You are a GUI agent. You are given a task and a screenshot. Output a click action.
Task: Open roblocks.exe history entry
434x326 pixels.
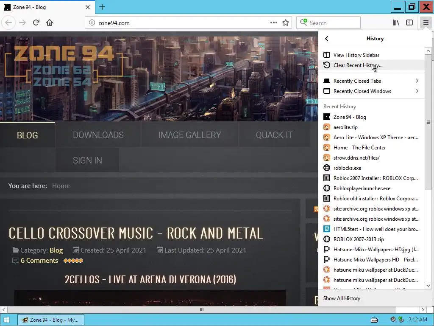(371, 168)
